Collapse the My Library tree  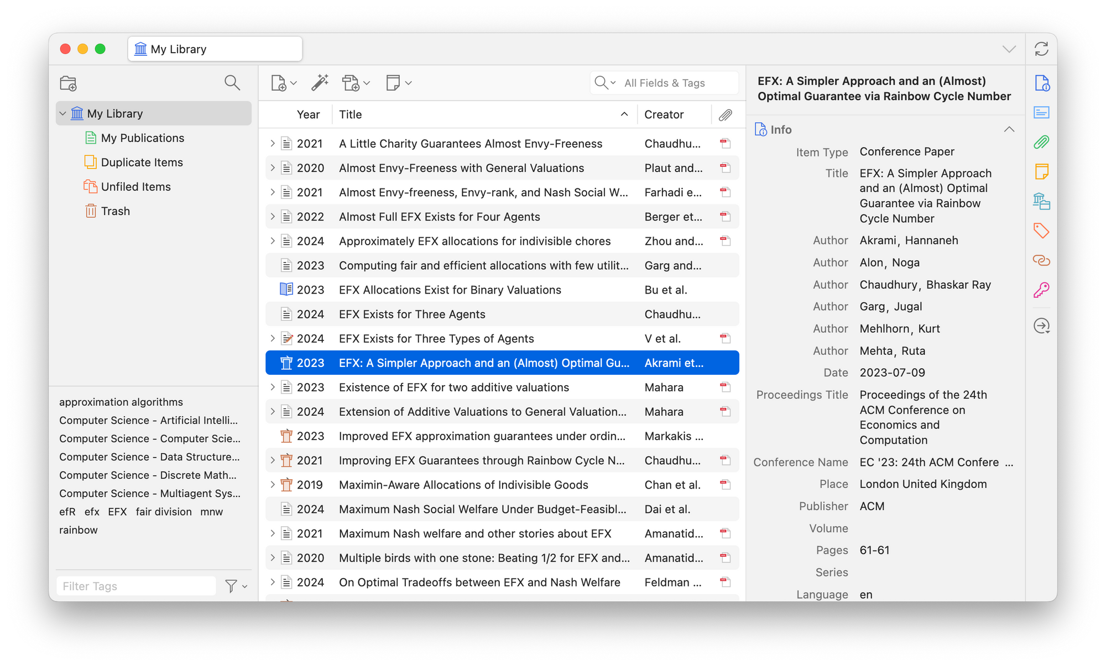click(x=63, y=114)
